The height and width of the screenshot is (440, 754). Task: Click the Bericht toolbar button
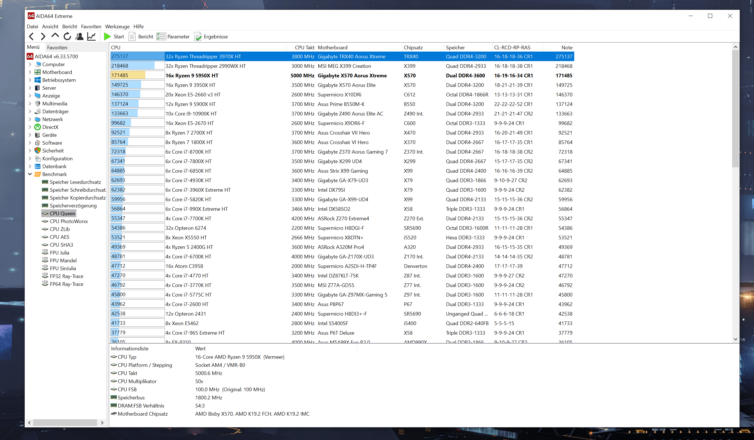pos(141,36)
